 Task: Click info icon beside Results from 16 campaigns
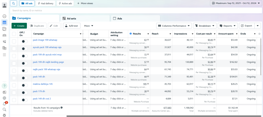point(62,108)
